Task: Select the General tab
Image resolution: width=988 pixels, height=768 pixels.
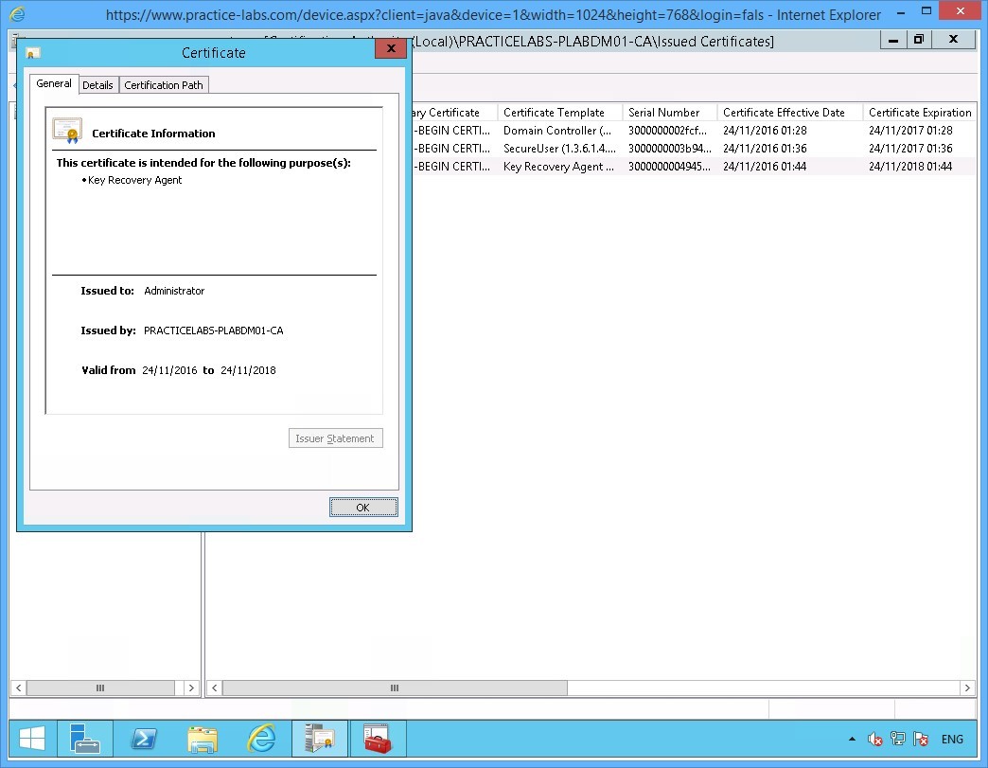Action: (x=53, y=83)
